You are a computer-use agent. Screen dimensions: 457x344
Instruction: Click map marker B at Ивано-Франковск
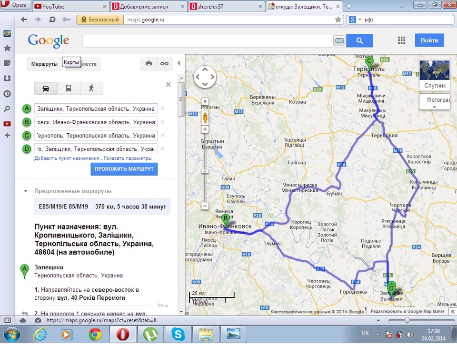coord(225,219)
